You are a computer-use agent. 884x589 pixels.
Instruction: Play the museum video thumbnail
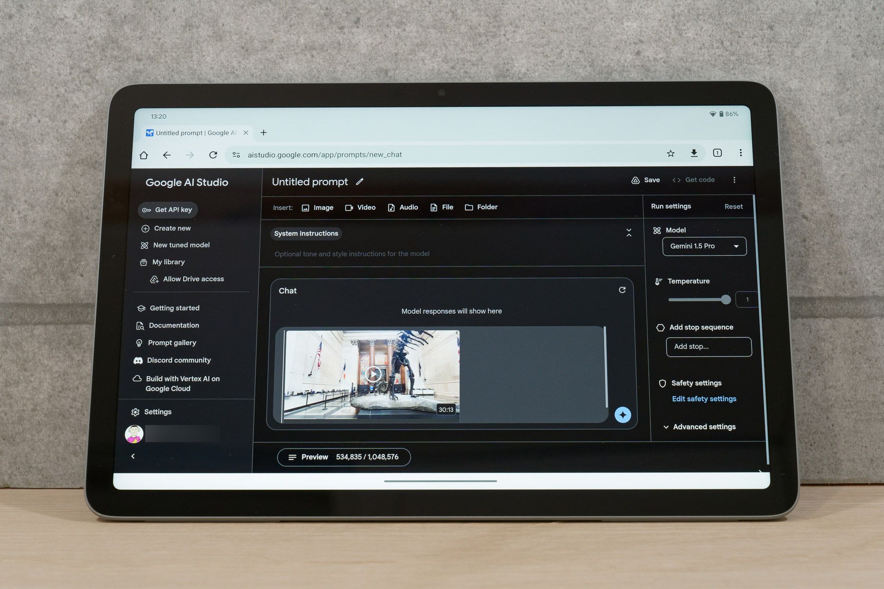click(x=373, y=374)
